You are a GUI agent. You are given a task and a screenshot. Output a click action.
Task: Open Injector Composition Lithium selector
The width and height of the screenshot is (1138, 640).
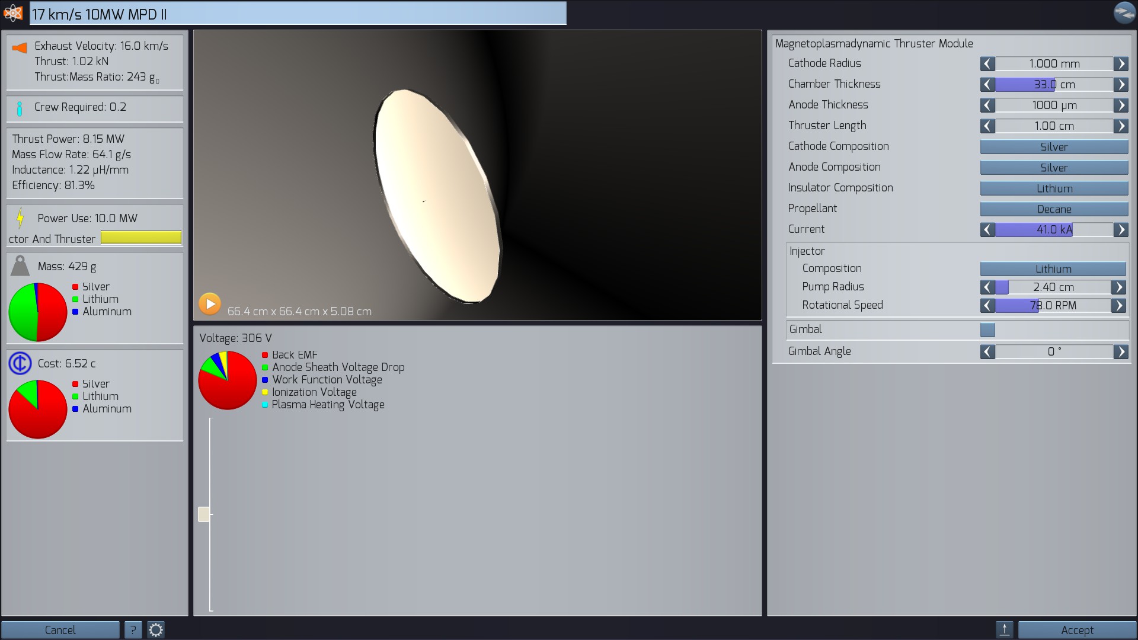click(1053, 268)
